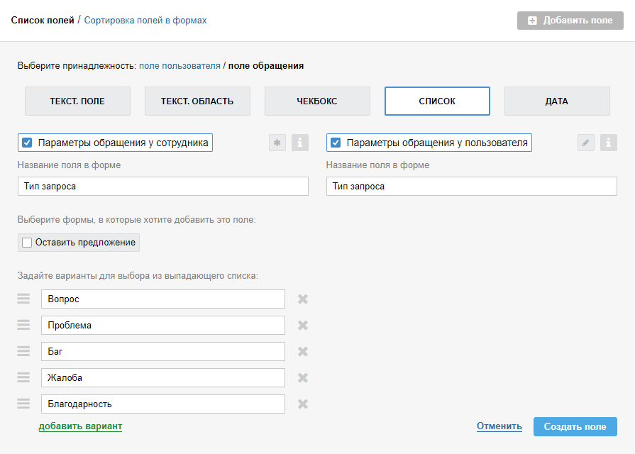Click info icon next to employee parameters

300,143
